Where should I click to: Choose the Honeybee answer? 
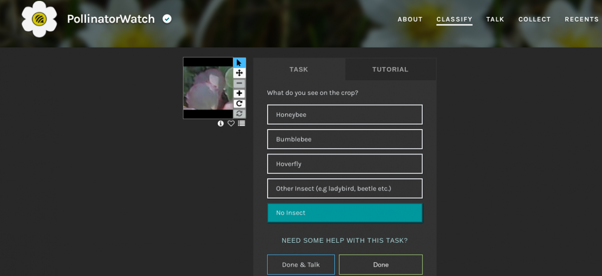pos(345,115)
